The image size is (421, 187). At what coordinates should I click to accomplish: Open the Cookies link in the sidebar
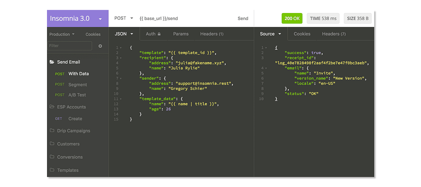[93, 34]
